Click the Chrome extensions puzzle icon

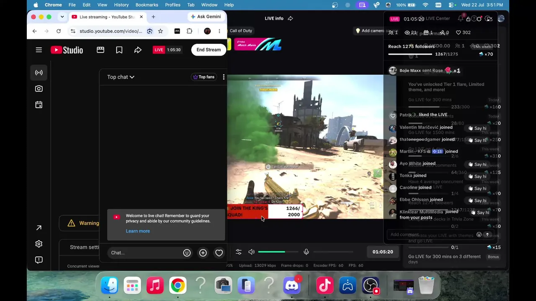[x=190, y=31]
